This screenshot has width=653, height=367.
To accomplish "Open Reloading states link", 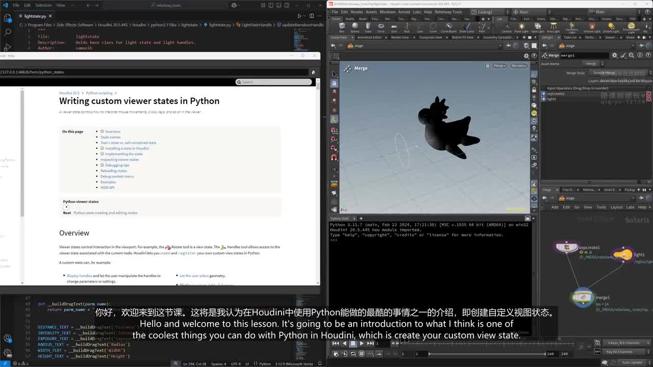I will 113,171.
